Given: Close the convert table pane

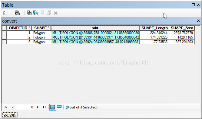Looking at the screenshot, I should 198,20.
